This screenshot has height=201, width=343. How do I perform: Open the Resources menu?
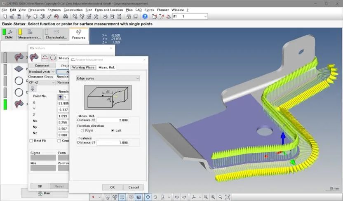pos(36,10)
